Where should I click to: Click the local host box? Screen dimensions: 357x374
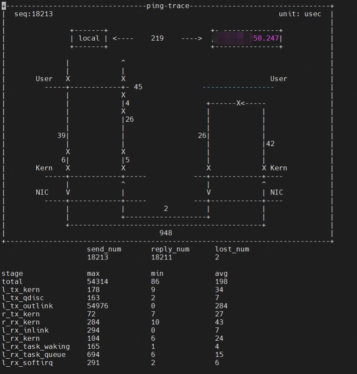(x=89, y=38)
